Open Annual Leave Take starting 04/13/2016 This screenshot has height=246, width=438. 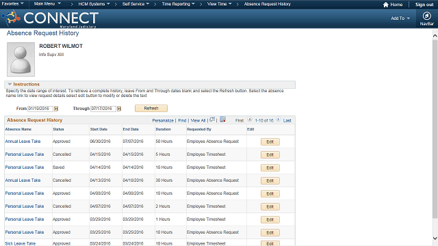click(23, 180)
